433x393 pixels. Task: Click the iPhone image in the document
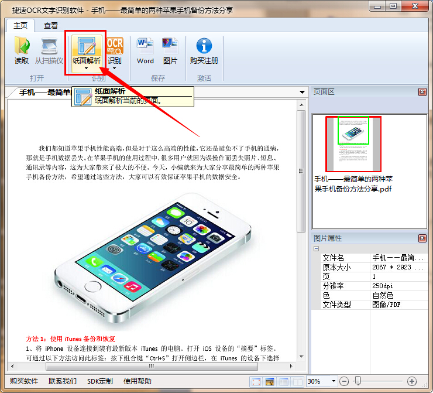pos(153,258)
